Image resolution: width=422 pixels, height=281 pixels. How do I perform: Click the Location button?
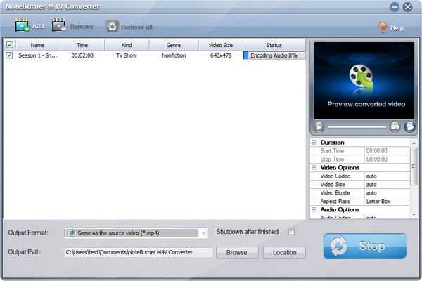pos(284,252)
